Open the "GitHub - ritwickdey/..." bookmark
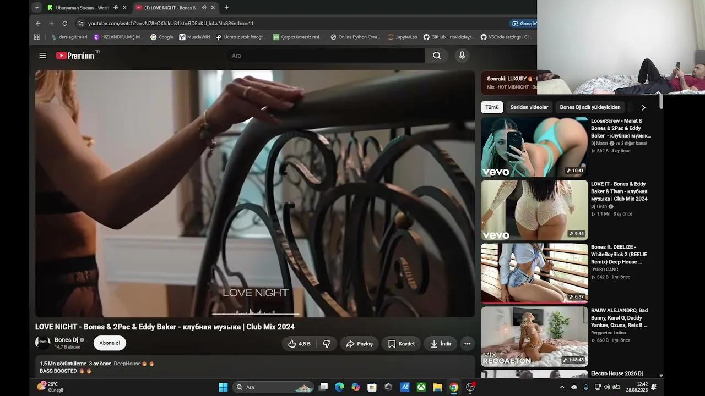705x396 pixels. pyautogui.click(x=449, y=37)
